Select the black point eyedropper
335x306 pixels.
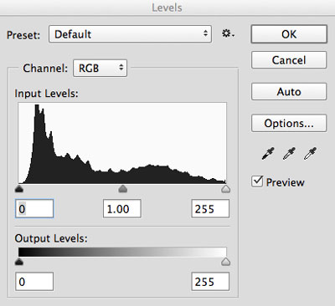coord(268,154)
